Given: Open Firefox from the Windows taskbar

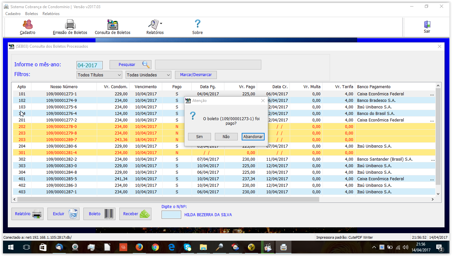Looking at the screenshot, I should click(x=139, y=248).
